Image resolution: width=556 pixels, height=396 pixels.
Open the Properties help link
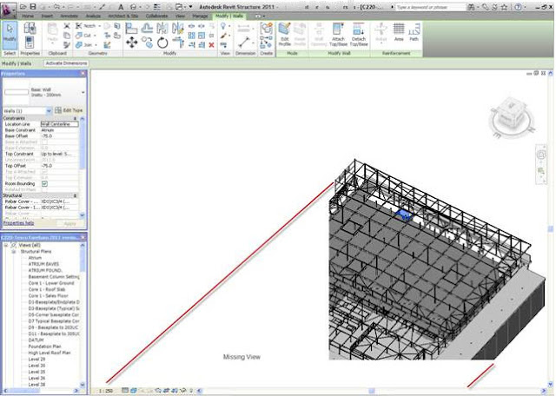click(x=18, y=223)
